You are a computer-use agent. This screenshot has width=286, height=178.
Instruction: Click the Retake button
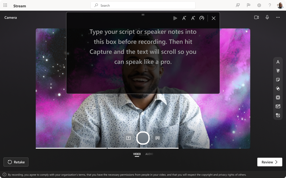(16, 162)
